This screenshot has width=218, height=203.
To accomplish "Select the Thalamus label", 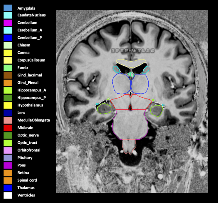I will point(26,188).
